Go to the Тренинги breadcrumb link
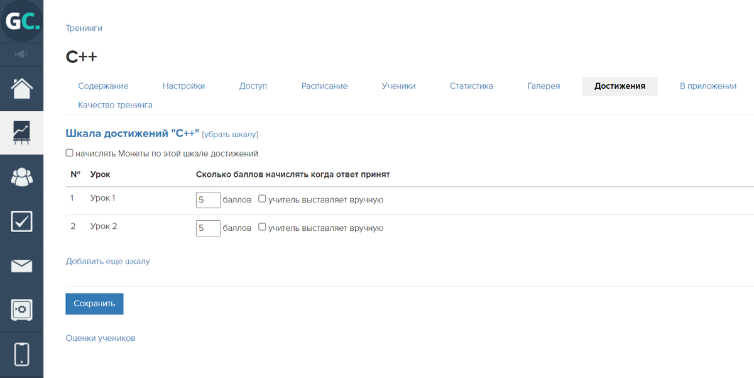The height and width of the screenshot is (378, 754). pyautogui.click(x=84, y=28)
